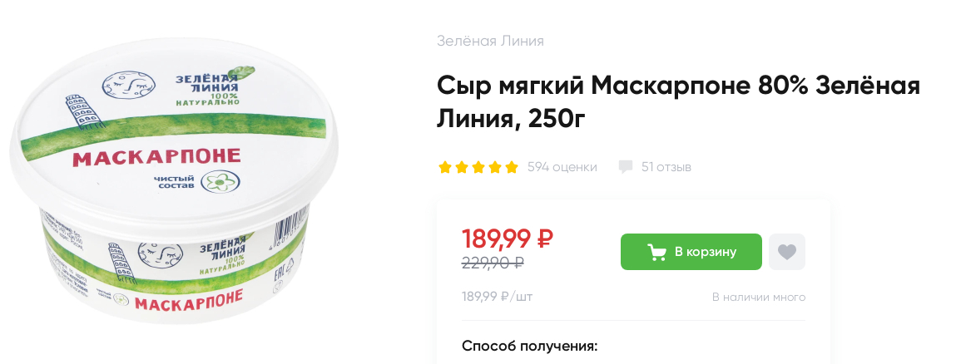Click the shopping cart icon in the green button
The image size is (961, 364).
[656, 252]
